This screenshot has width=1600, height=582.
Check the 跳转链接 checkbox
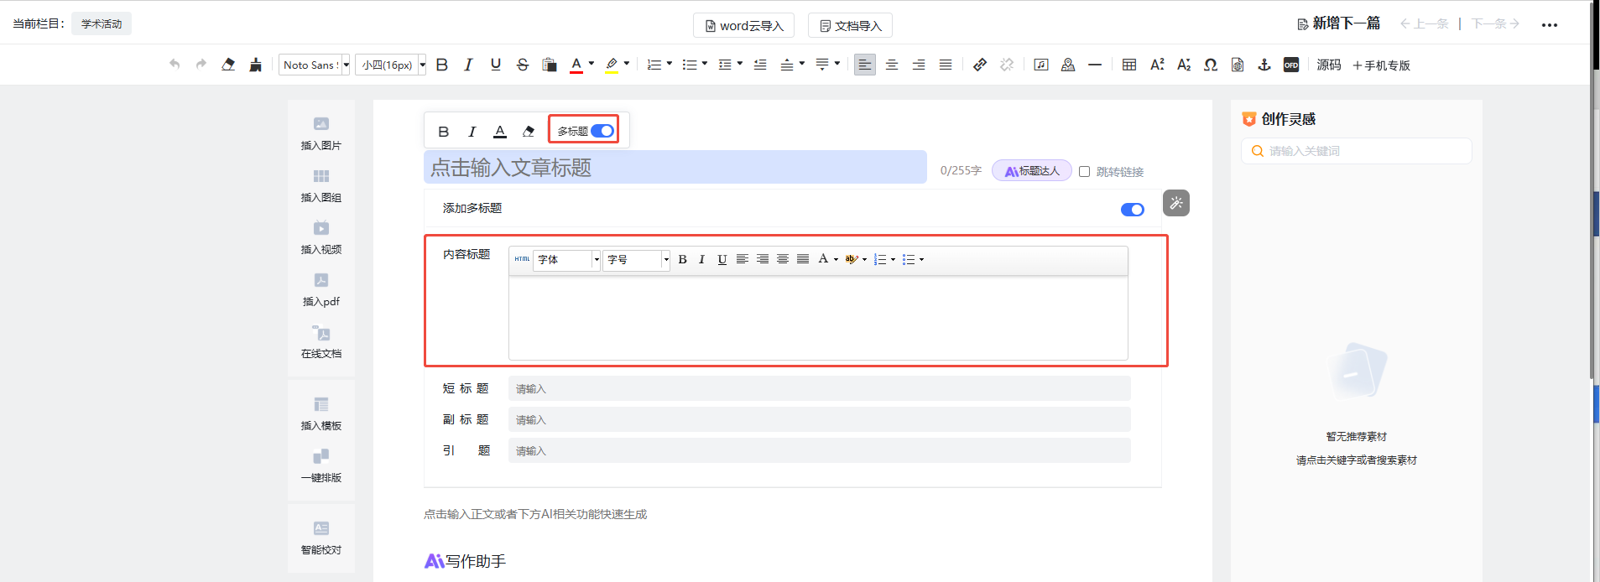[x=1084, y=171]
